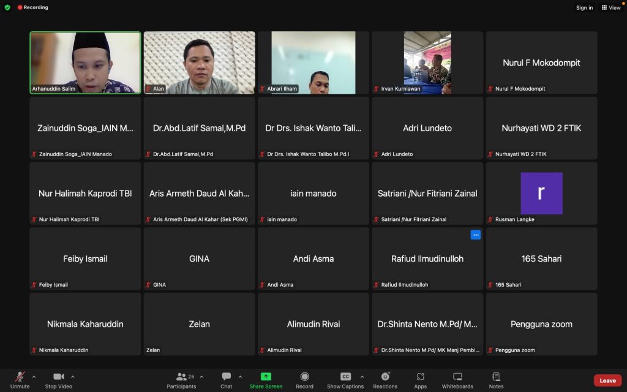This screenshot has width=627, height=392.
Task: Expand audio options arrow beside Unmute
Action: tap(34, 377)
